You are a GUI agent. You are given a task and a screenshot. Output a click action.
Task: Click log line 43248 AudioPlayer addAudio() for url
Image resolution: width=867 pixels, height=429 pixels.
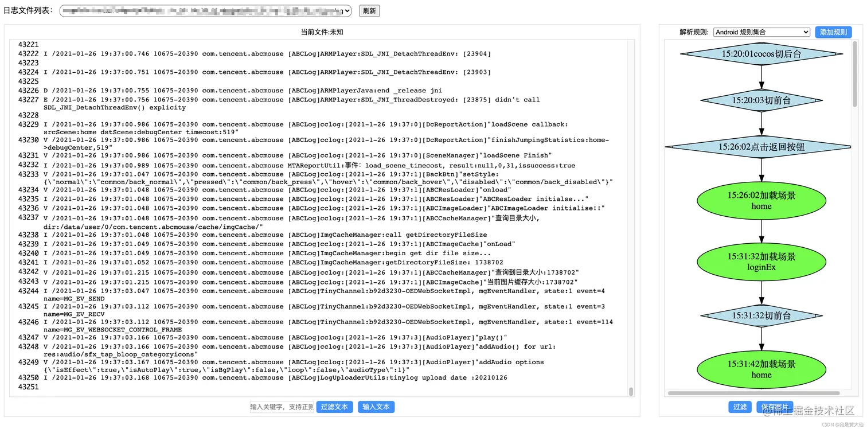[x=300, y=350]
